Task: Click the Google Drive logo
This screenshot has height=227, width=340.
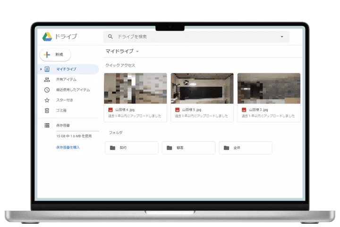Action: [47, 36]
